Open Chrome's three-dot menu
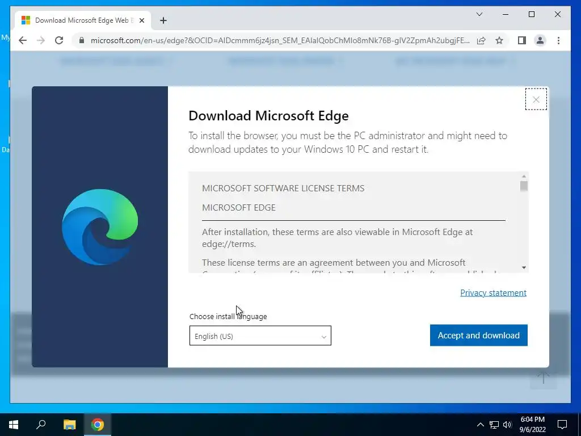The width and height of the screenshot is (581, 436). tap(558, 40)
